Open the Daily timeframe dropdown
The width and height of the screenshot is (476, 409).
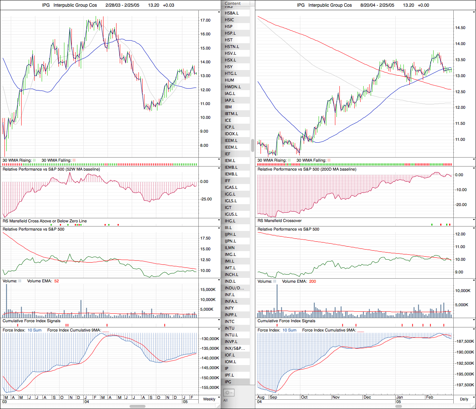click(464, 399)
